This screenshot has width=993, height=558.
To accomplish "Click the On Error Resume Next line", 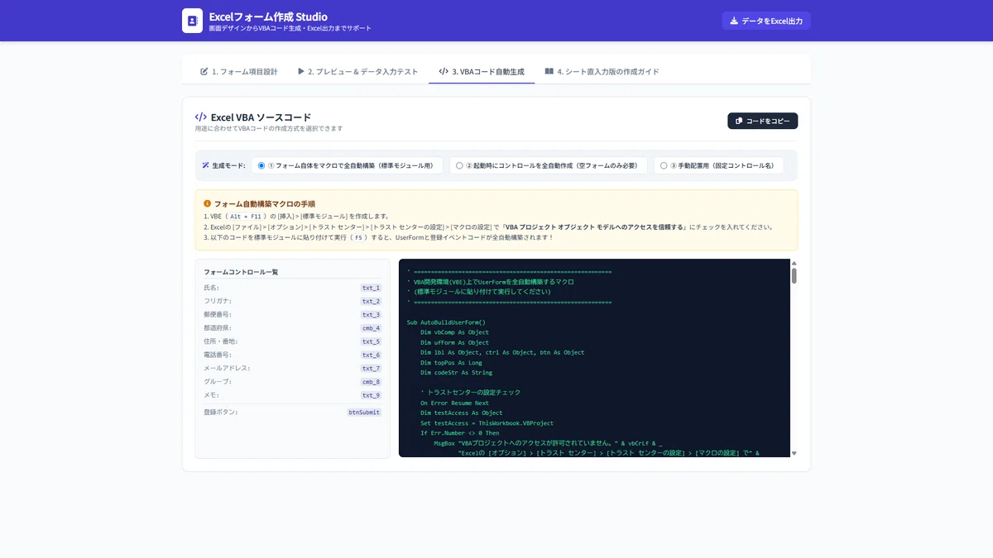I will [454, 403].
